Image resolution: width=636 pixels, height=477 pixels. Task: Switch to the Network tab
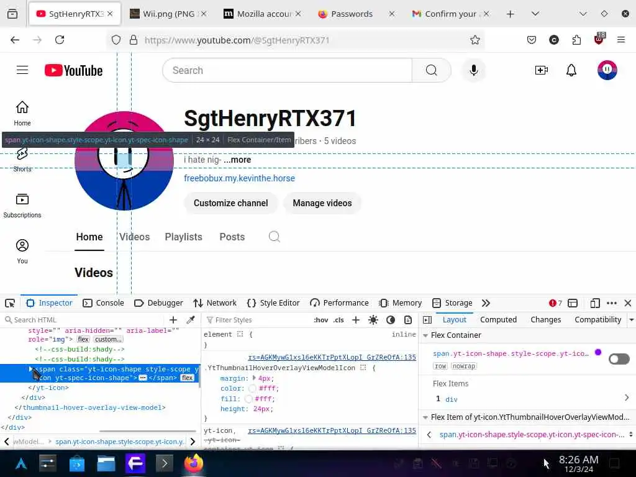(x=215, y=303)
